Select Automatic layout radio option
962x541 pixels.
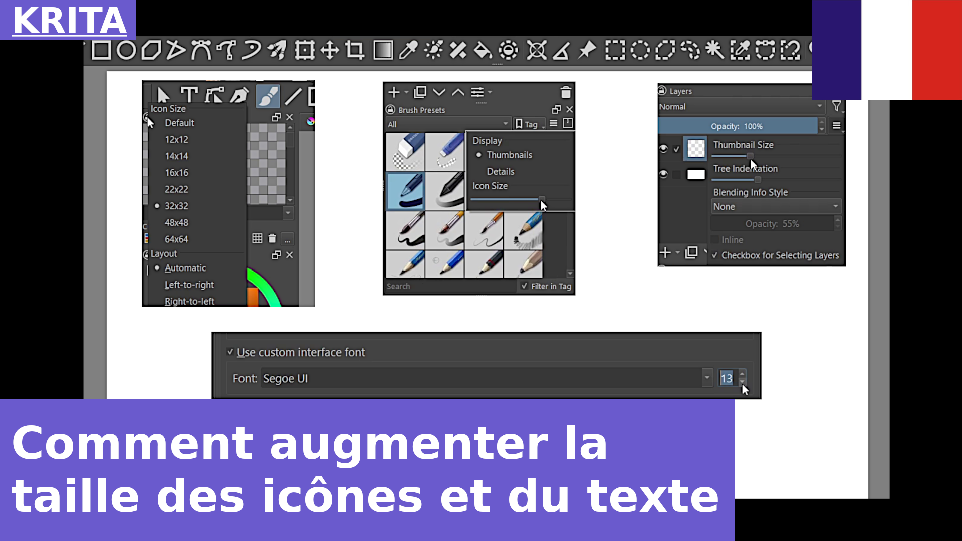[180, 268]
